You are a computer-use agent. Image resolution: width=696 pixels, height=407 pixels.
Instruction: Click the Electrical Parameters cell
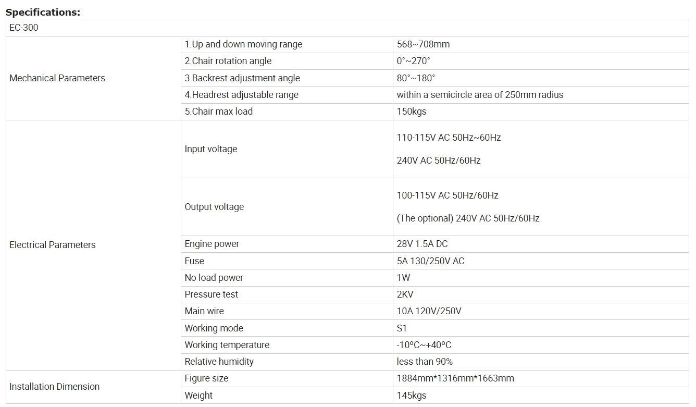tap(53, 245)
